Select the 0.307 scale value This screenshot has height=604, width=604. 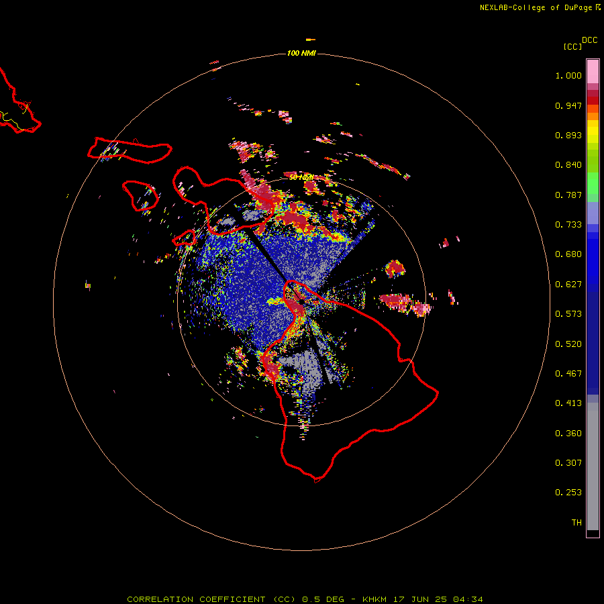point(568,463)
